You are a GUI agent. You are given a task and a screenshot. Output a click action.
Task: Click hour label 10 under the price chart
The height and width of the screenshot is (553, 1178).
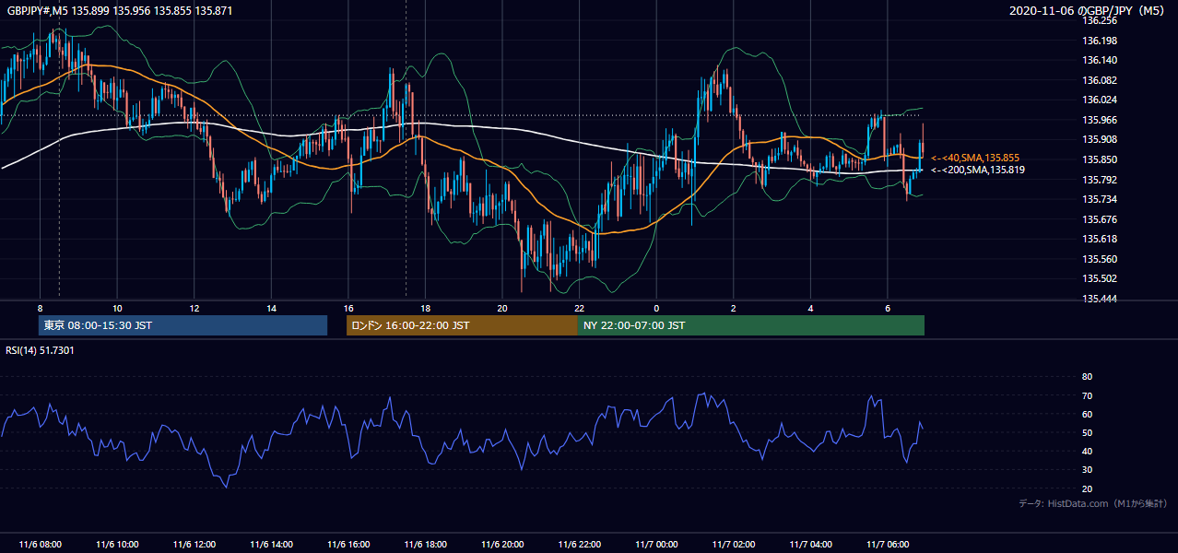click(117, 308)
